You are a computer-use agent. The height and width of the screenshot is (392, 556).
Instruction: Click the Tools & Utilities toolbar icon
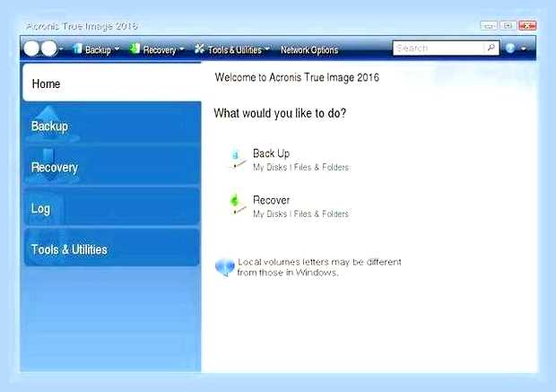199,48
